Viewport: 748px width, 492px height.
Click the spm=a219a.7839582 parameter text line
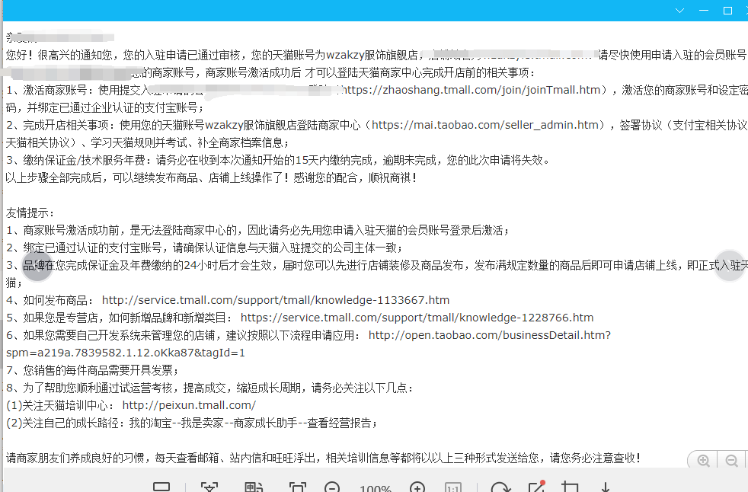point(126,353)
